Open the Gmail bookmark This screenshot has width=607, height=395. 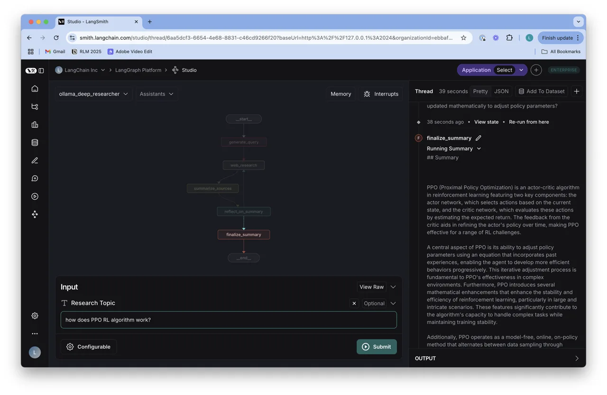click(55, 52)
